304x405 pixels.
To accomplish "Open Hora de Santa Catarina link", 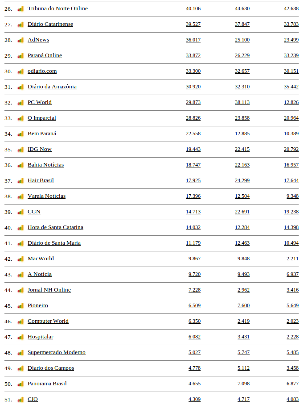I will 55,227.
